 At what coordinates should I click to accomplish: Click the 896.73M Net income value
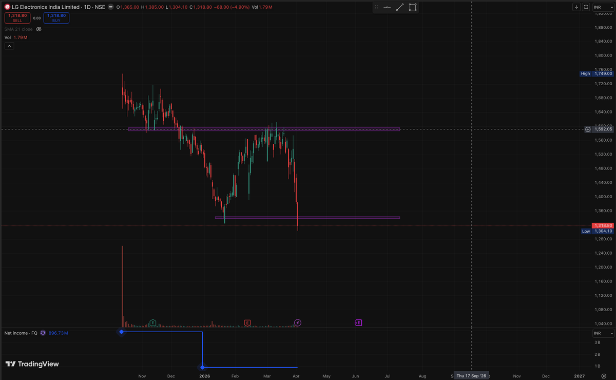pos(59,333)
